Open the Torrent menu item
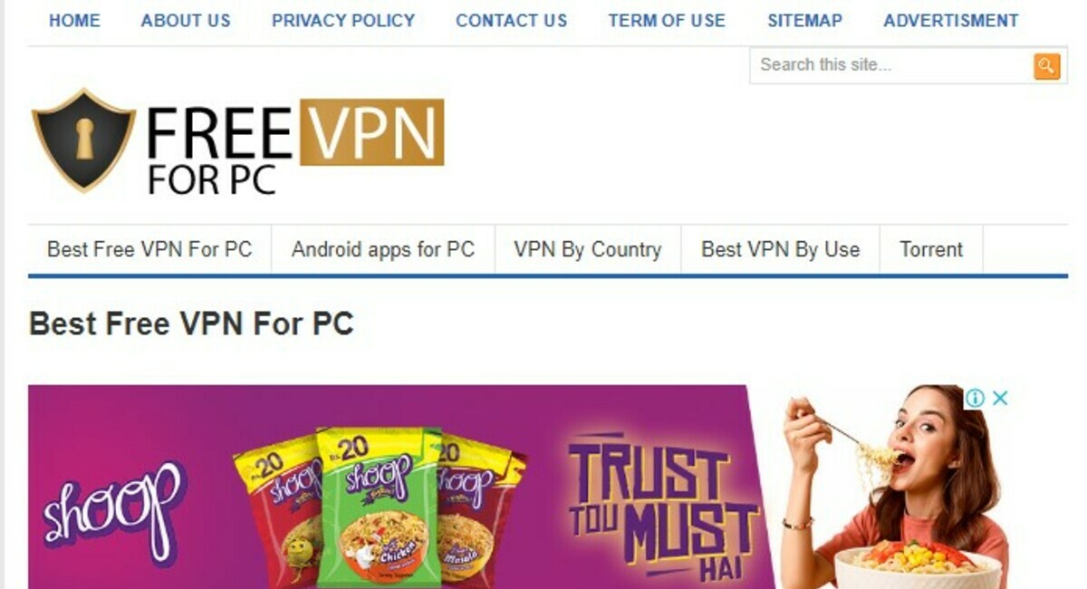1087x589 pixels. 931,249
